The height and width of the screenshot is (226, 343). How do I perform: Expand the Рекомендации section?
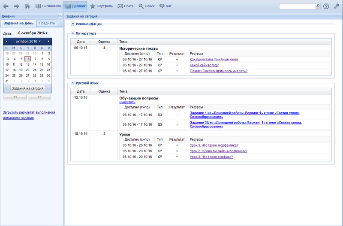73,24
